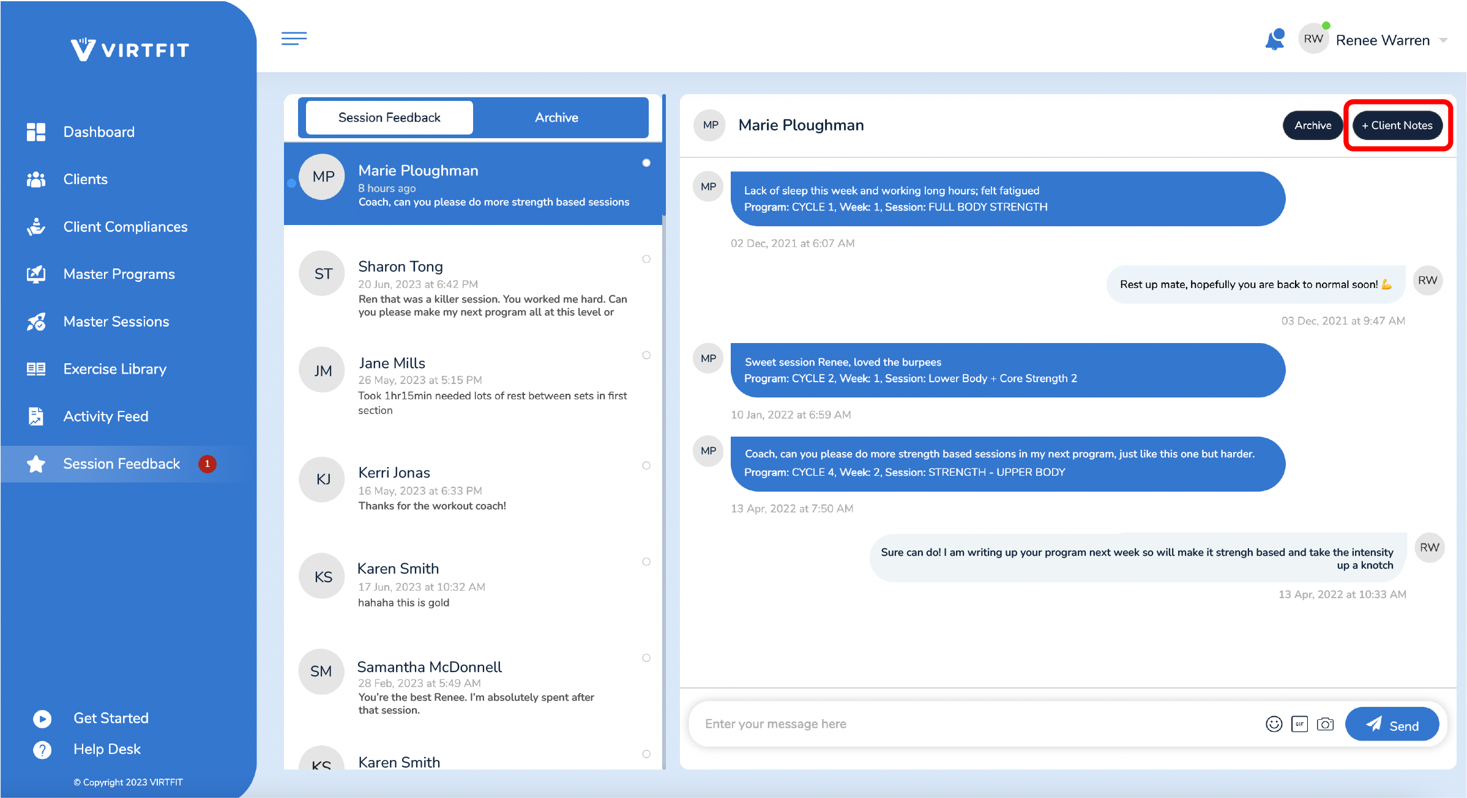Open Dashboard from the sidebar
Screen dimensions: 1467x798
99,132
